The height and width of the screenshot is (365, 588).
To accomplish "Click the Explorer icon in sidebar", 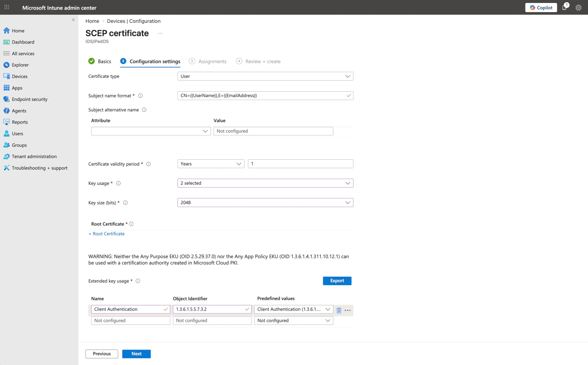I will [7, 65].
